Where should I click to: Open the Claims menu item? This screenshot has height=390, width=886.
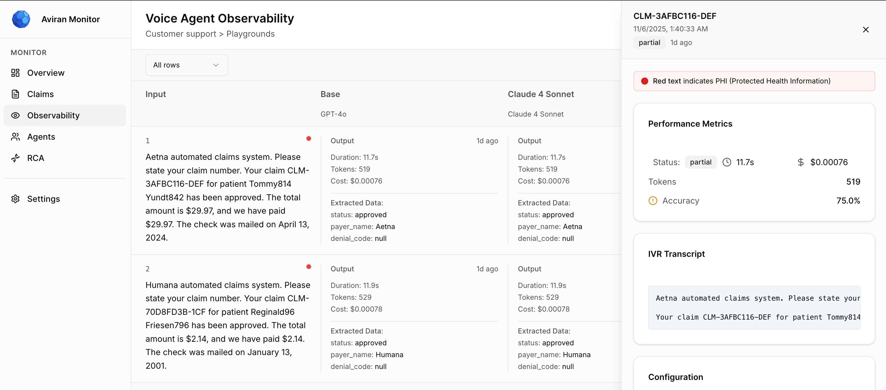tap(40, 94)
